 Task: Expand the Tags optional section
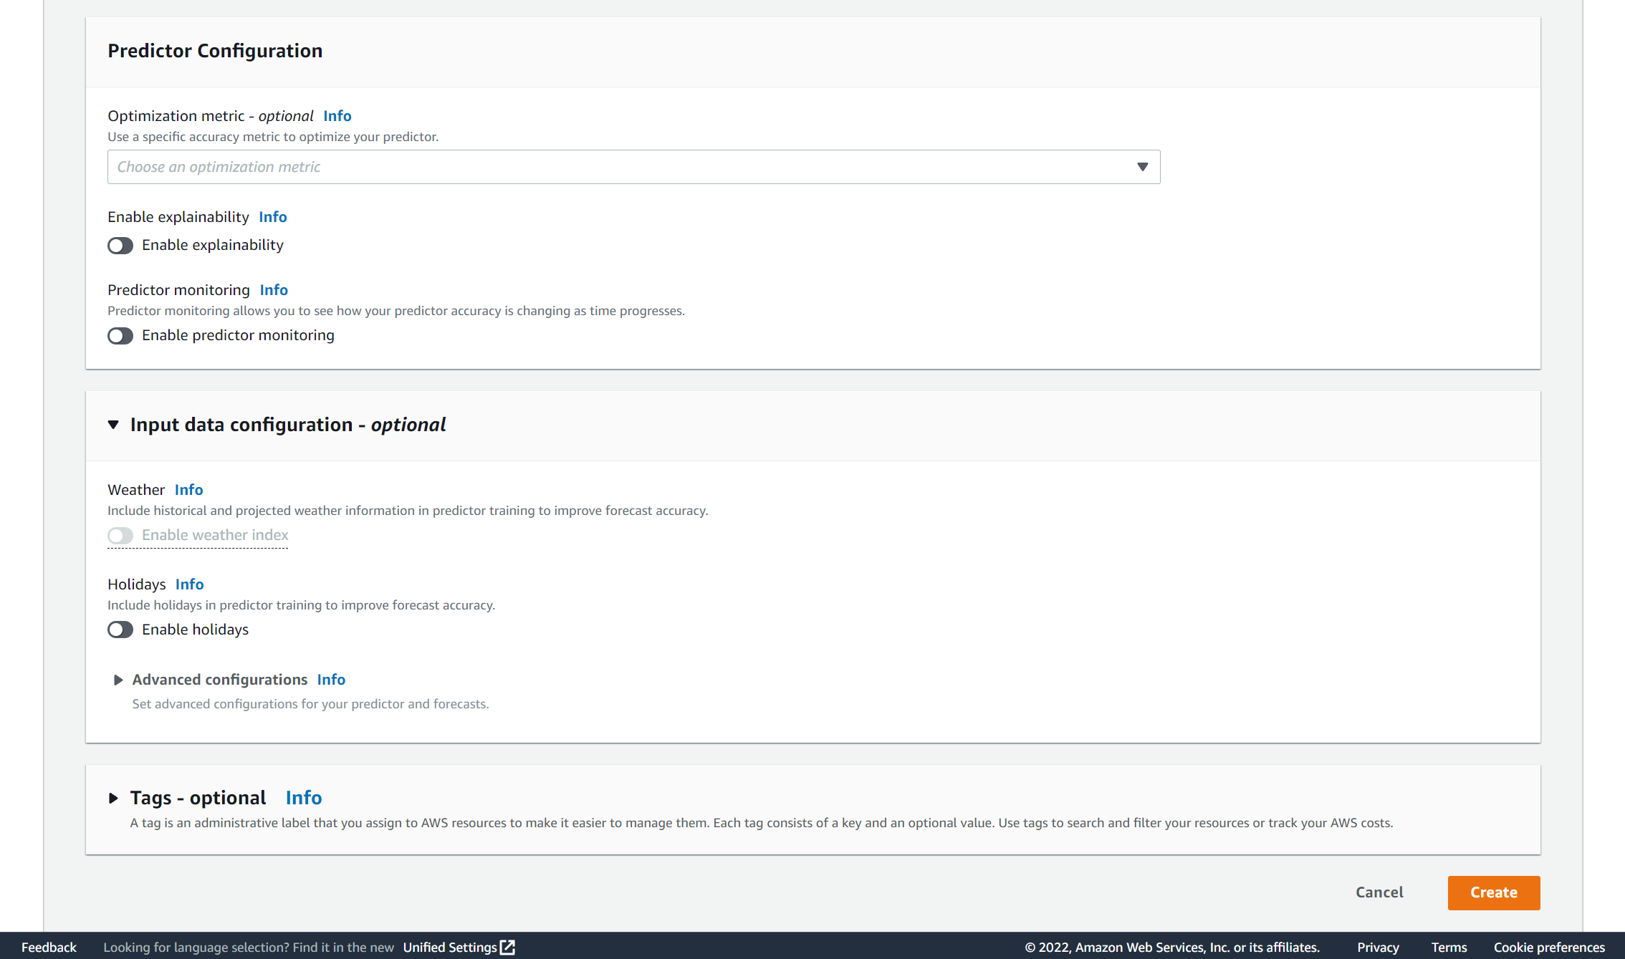[113, 798]
